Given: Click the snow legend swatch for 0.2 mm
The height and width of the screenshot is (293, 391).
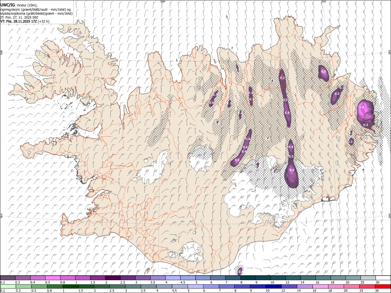Looking at the screenshot, I should coord(8,278).
